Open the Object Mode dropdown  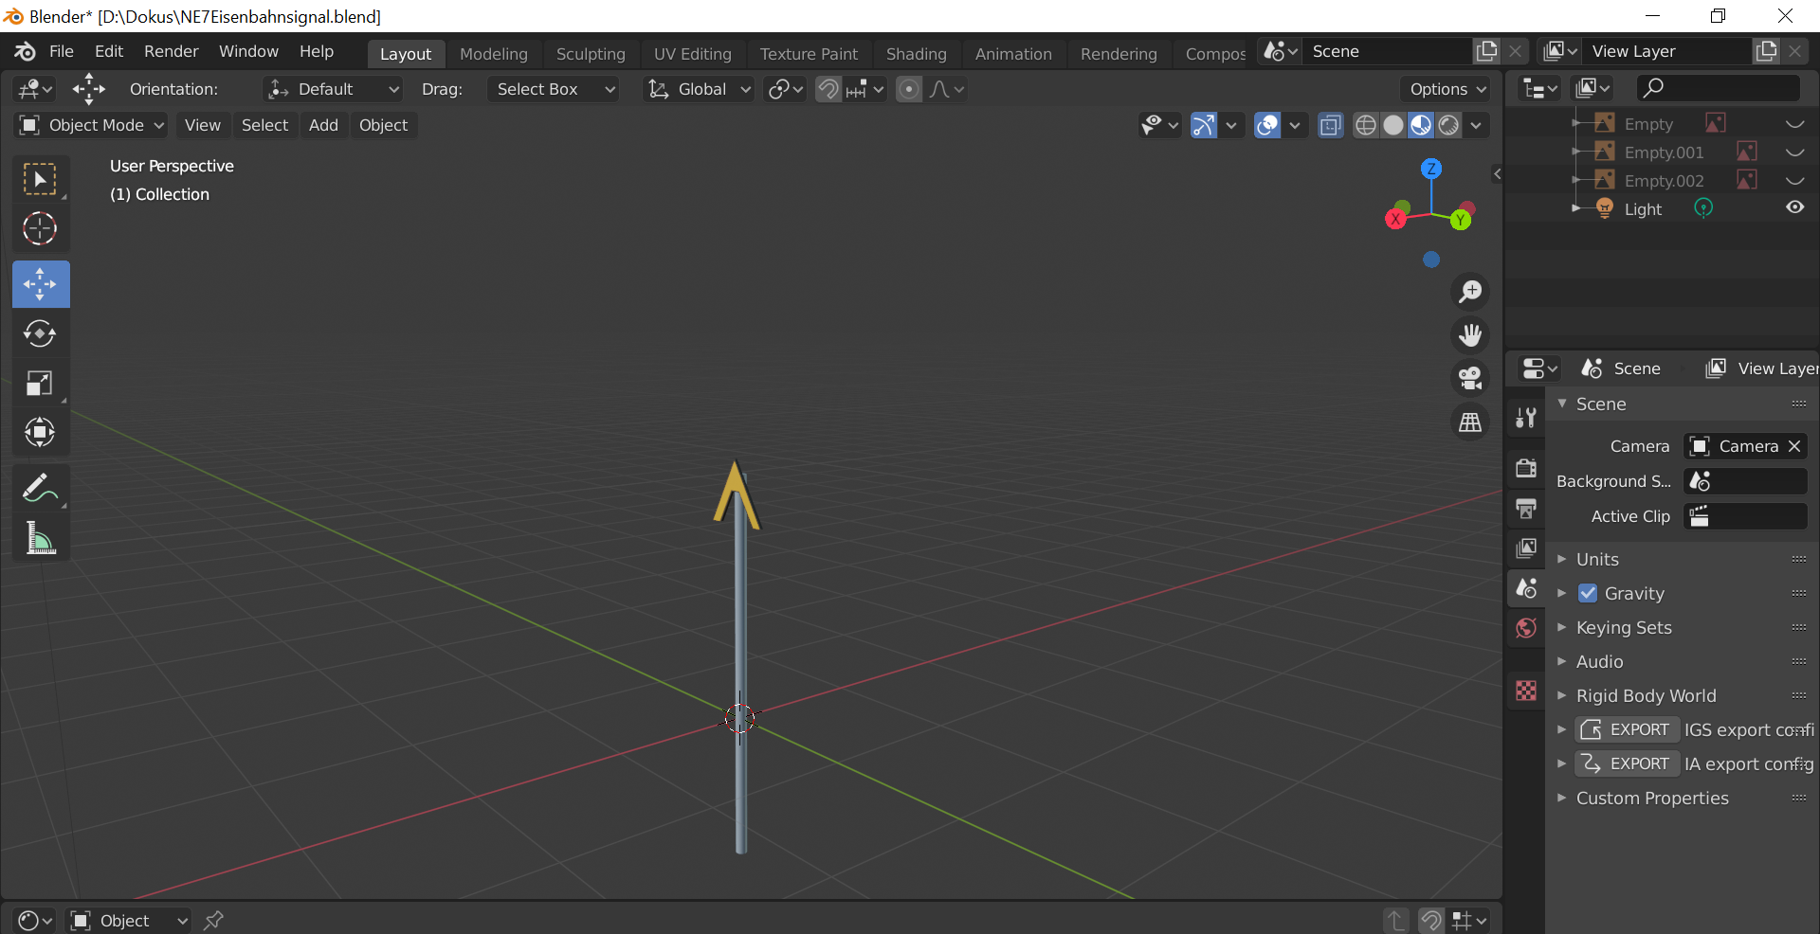(x=92, y=125)
